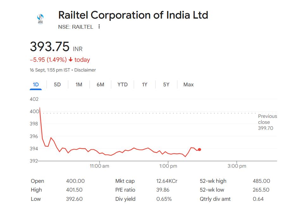Open the three-dot more options menu
282x214 pixels.
99,27
